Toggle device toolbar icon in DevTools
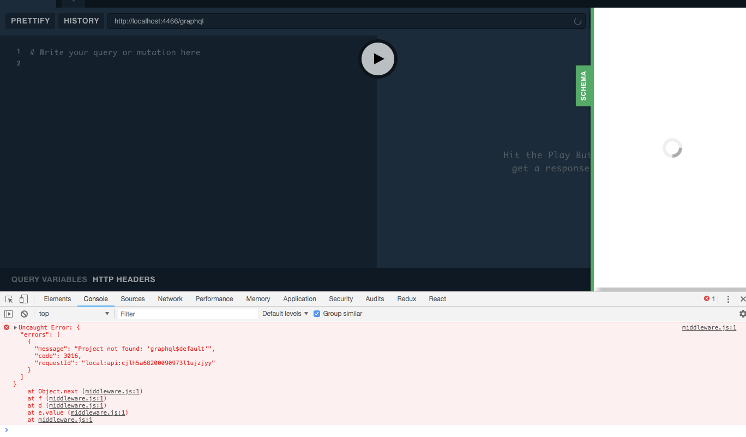The image size is (746, 437). coord(23,299)
